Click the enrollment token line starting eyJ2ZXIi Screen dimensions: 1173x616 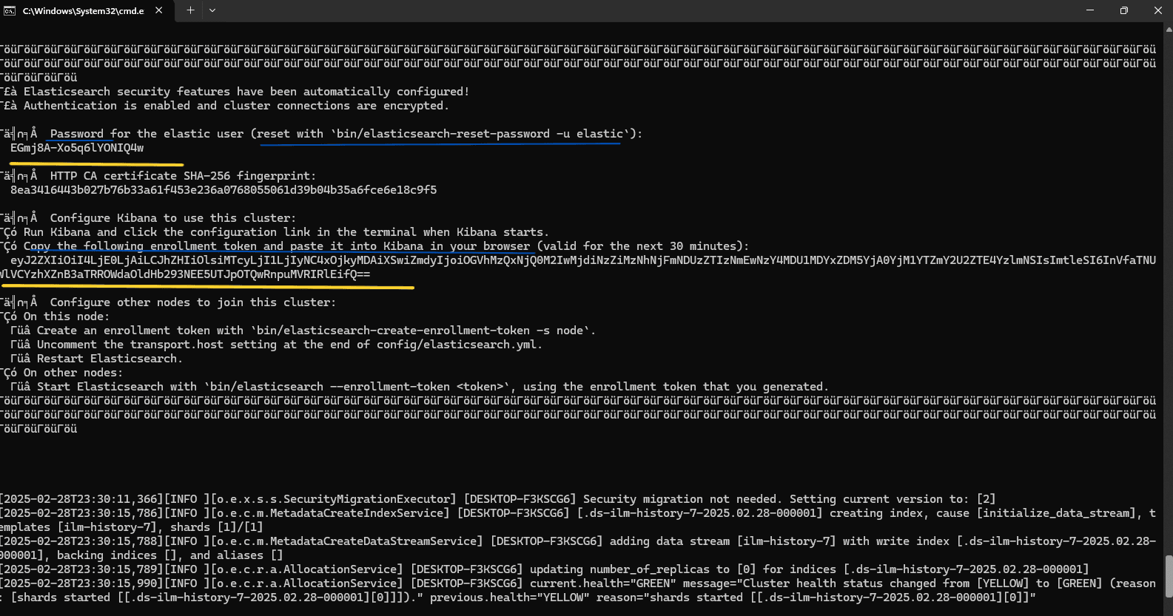coord(583,260)
